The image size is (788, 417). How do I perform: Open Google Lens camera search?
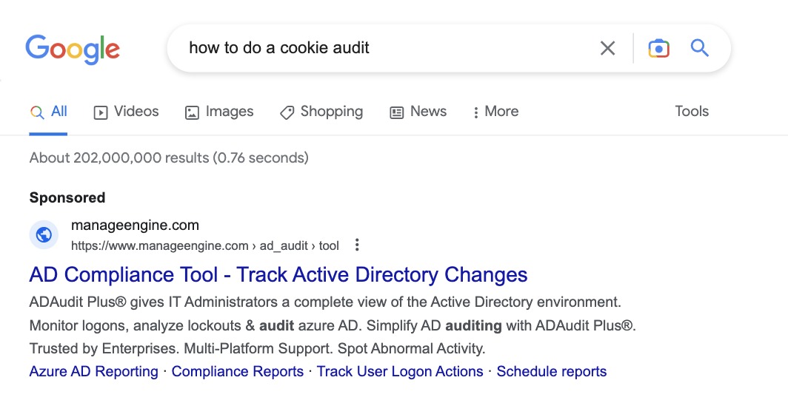click(658, 49)
